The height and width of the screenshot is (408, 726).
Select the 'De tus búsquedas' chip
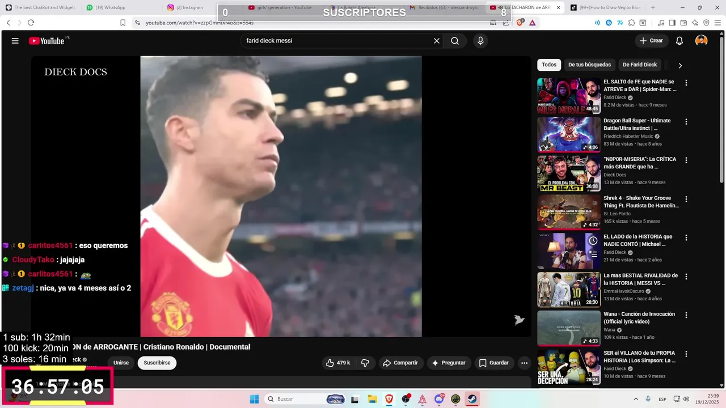(590, 65)
